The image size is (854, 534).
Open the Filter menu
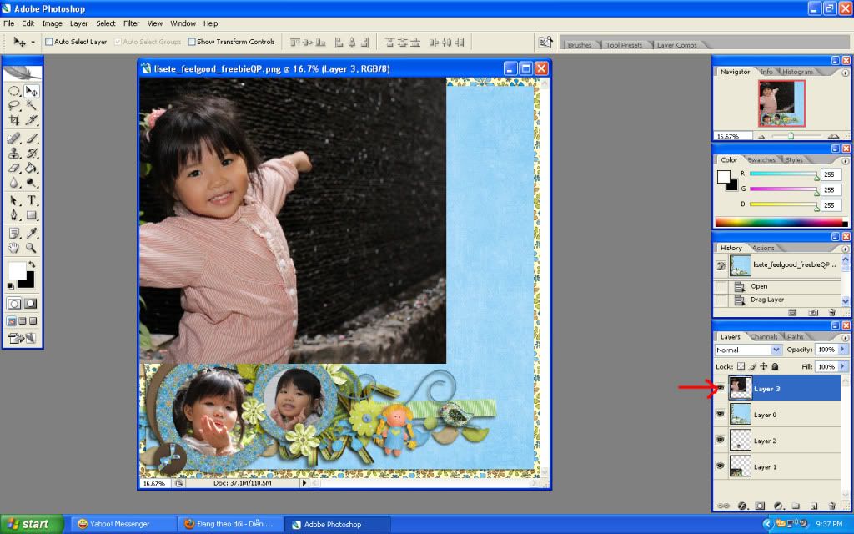tap(131, 23)
